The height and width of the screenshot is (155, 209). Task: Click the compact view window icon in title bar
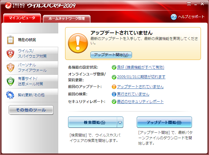tap(189, 4)
